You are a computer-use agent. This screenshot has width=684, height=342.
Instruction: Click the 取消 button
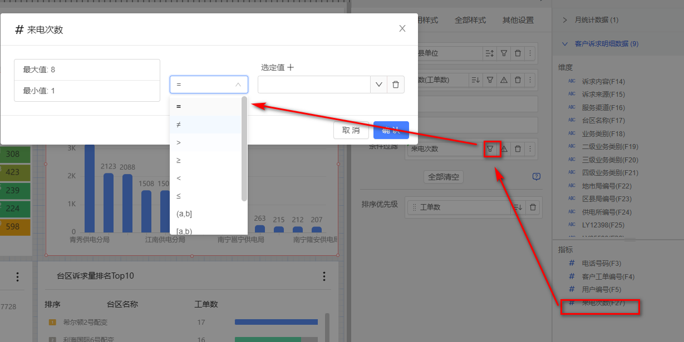[351, 130]
